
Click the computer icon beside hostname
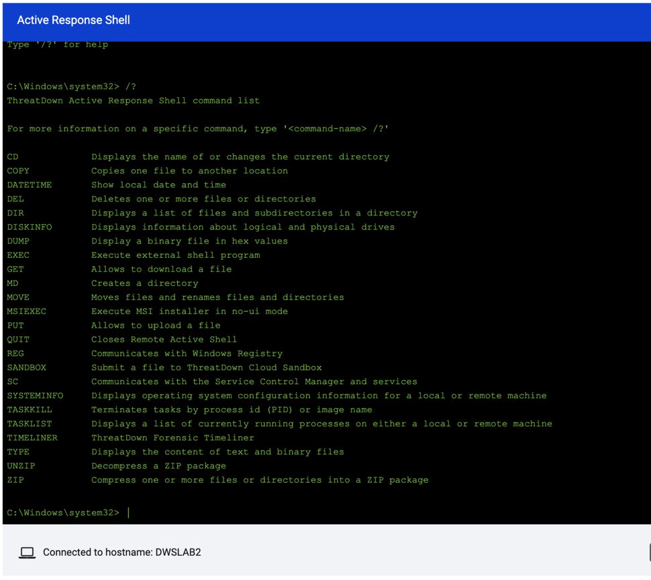click(x=27, y=552)
